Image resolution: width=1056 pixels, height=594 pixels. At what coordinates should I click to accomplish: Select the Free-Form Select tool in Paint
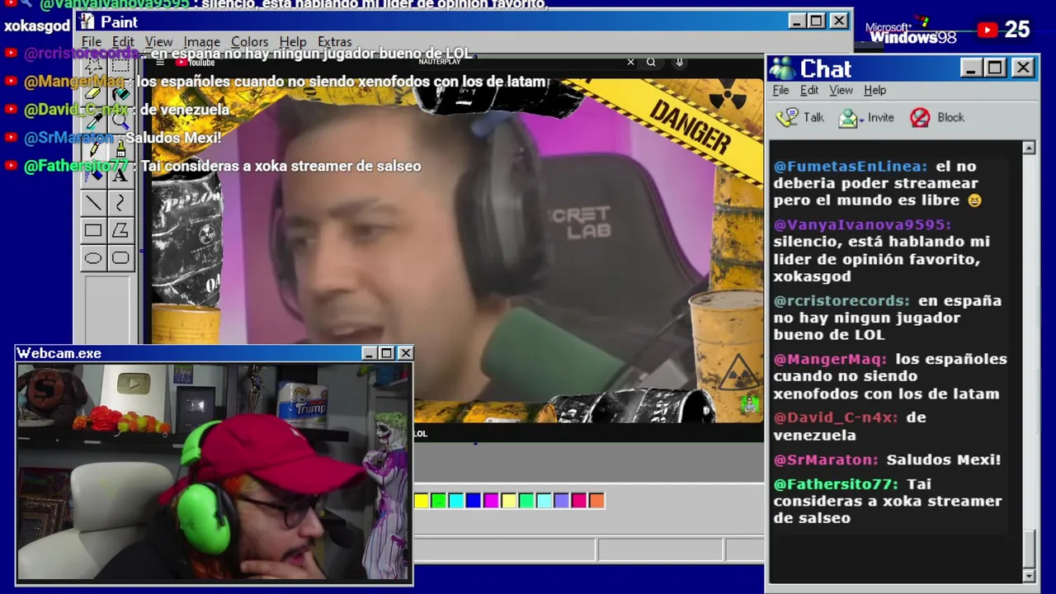pyautogui.click(x=93, y=66)
